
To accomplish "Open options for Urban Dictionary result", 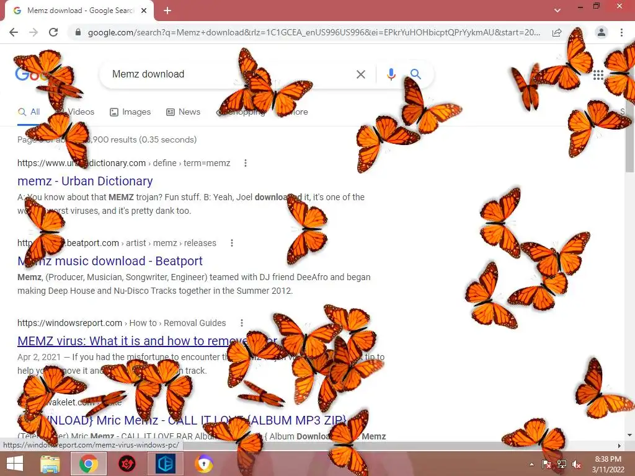I will click(246, 163).
